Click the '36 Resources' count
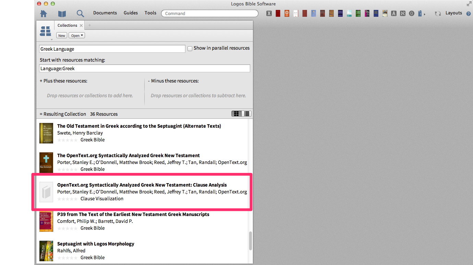This screenshot has height=265, width=473. [x=104, y=114]
